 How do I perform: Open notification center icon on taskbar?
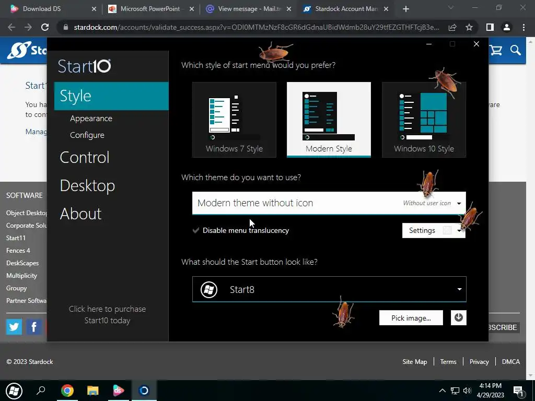coord(518,391)
